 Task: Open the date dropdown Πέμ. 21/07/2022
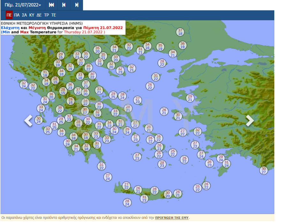(x=23, y=5)
